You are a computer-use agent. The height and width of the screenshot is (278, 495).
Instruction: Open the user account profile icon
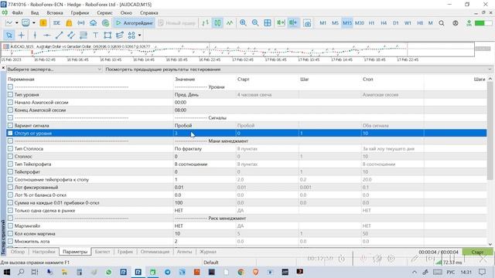(x=456, y=23)
